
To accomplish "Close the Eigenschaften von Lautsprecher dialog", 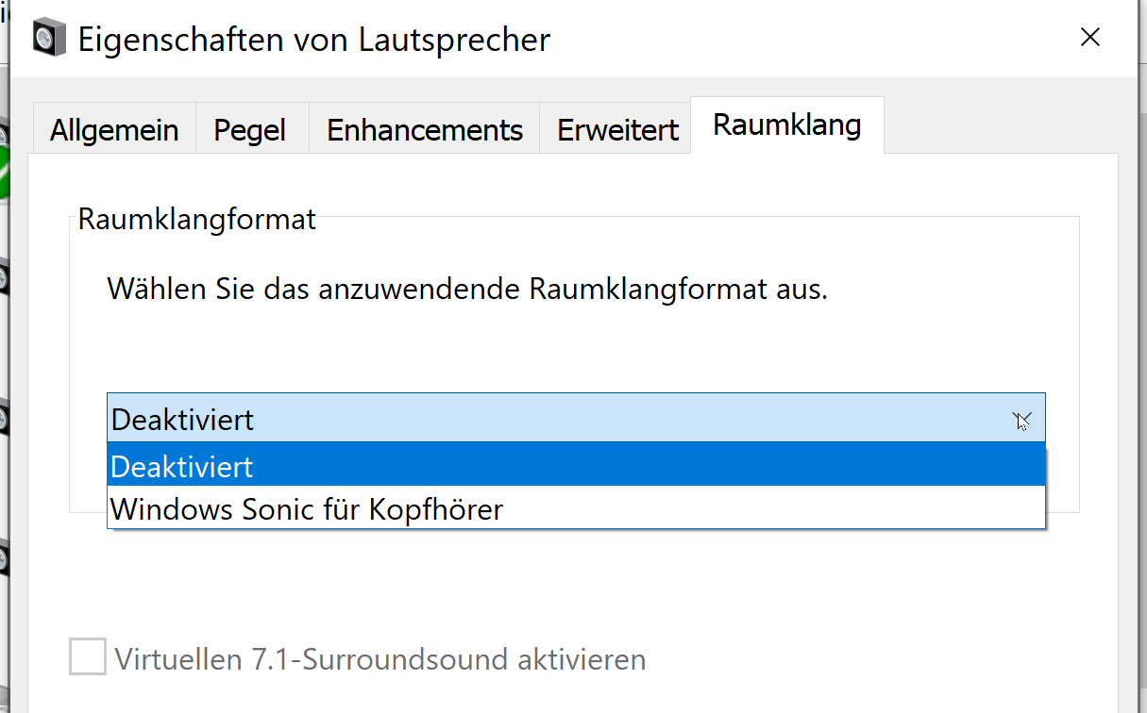I will pos(1090,38).
